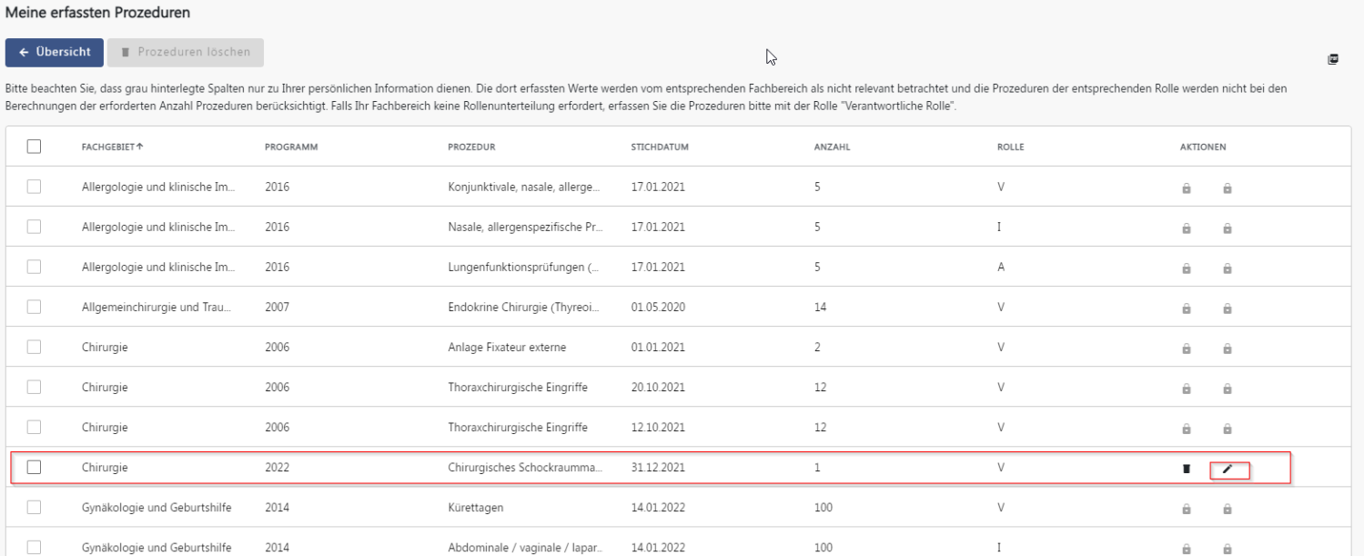
Task: Click right lock in Thoraxchirurgische row dated 20.10.2021
Action: point(1228,389)
